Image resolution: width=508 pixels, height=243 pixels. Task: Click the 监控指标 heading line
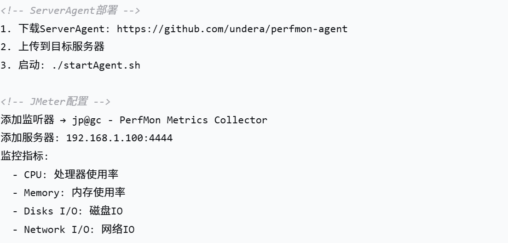tap(24, 156)
